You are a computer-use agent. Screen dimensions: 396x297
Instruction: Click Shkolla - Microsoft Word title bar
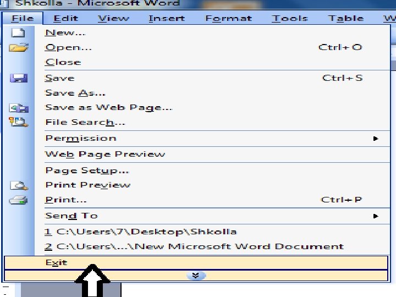[97, 3]
